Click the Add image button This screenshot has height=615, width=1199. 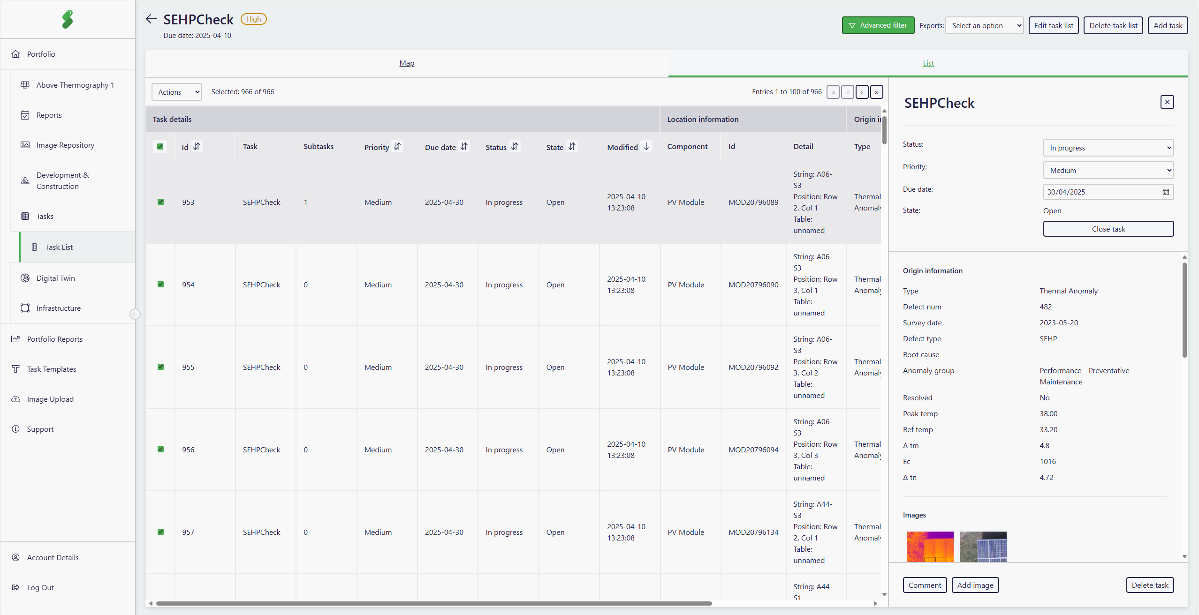(x=975, y=585)
